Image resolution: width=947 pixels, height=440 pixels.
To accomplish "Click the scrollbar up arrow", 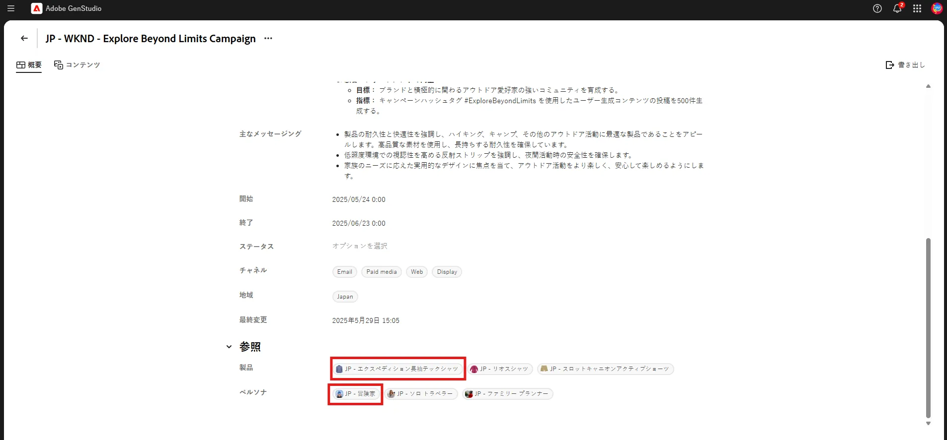I will [x=928, y=86].
